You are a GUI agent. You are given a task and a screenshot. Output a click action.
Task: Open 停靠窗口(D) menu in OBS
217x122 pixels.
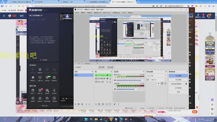[x=97, y=13]
